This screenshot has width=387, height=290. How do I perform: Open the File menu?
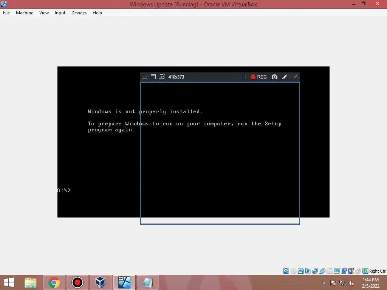pos(6,13)
